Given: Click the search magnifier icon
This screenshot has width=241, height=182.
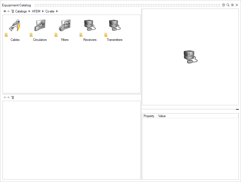Looking at the screenshot, I should pos(228,5).
